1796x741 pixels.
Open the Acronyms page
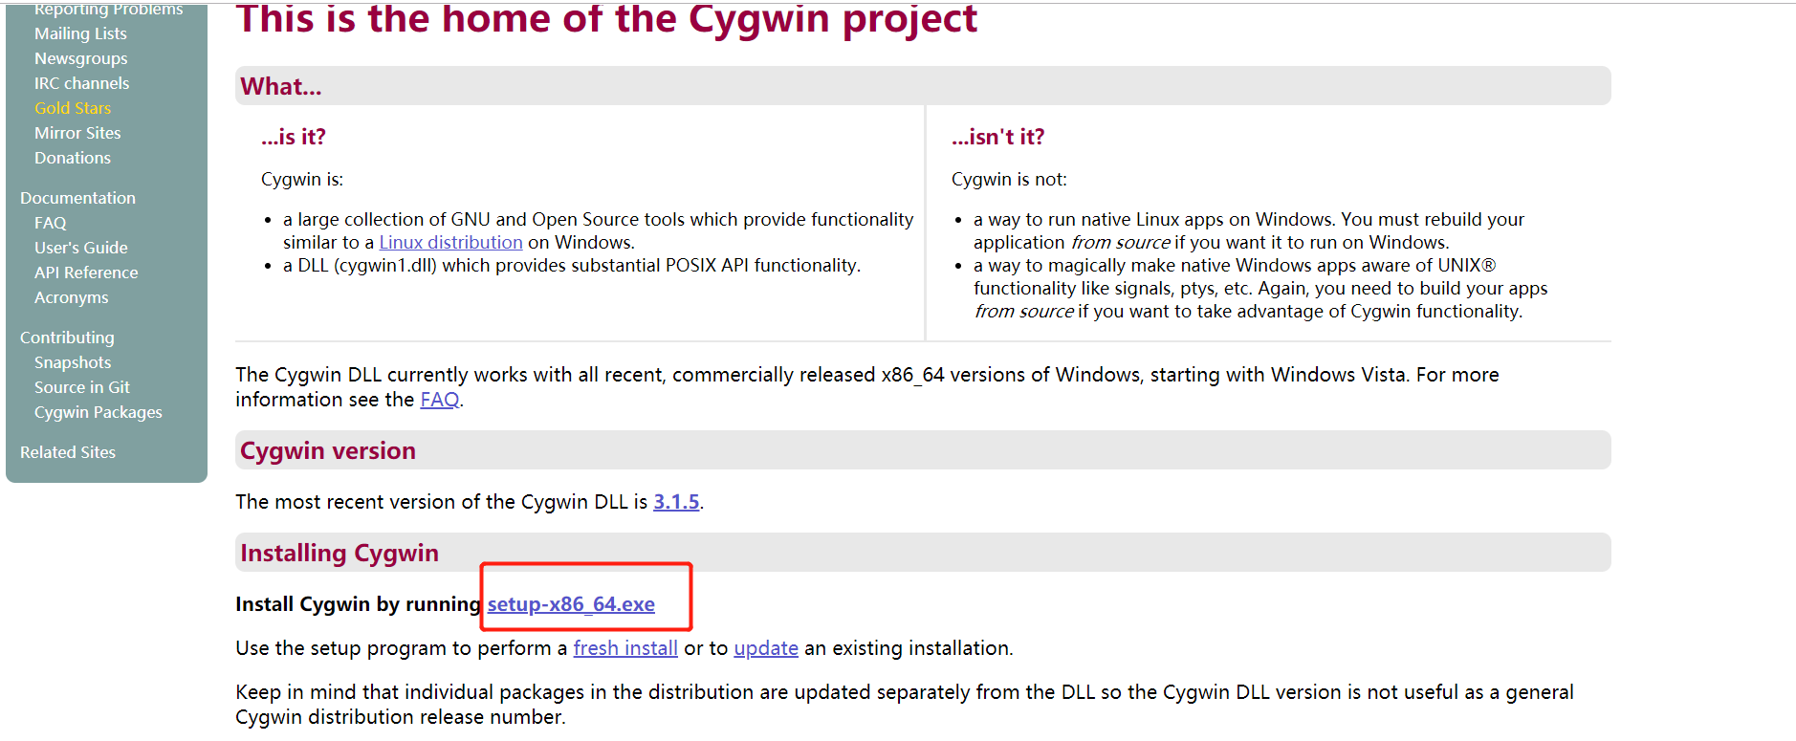click(x=71, y=296)
